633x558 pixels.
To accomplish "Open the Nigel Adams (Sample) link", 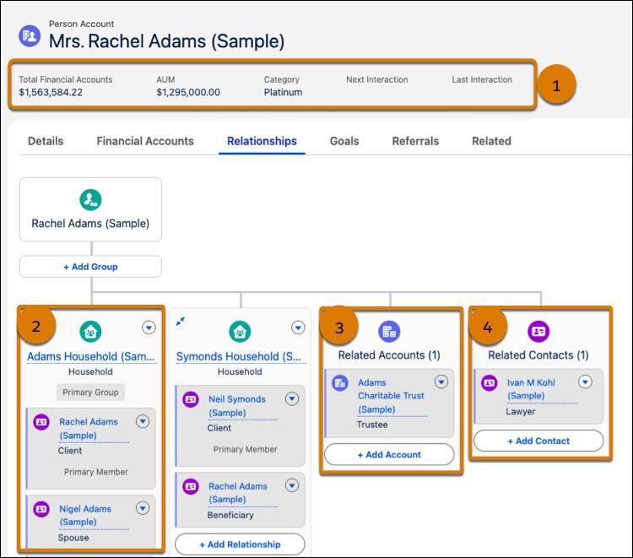I will click(85, 515).
